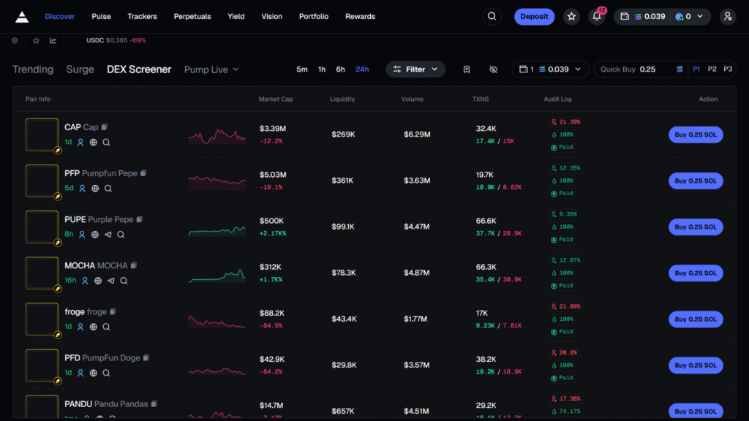Switch to the Trending tab

[x=33, y=69]
